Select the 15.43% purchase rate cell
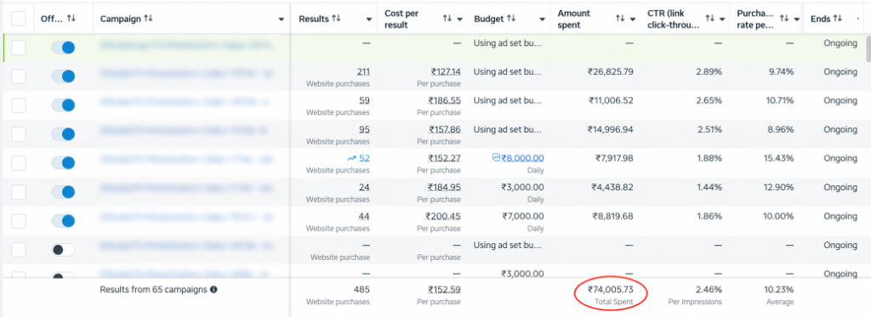The width and height of the screenshot is (871, 317). pos(779,158)
